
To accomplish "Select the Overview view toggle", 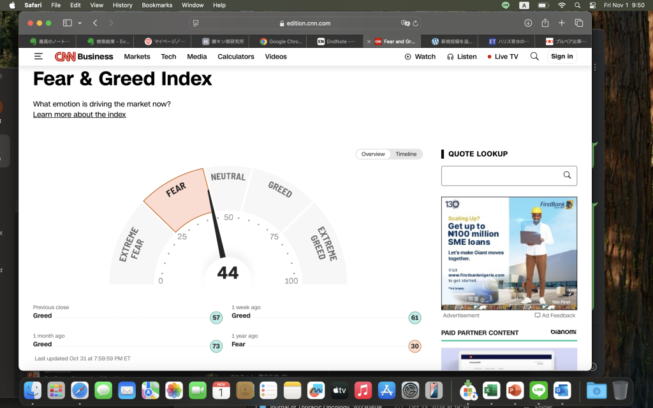I will pos(373,154).
